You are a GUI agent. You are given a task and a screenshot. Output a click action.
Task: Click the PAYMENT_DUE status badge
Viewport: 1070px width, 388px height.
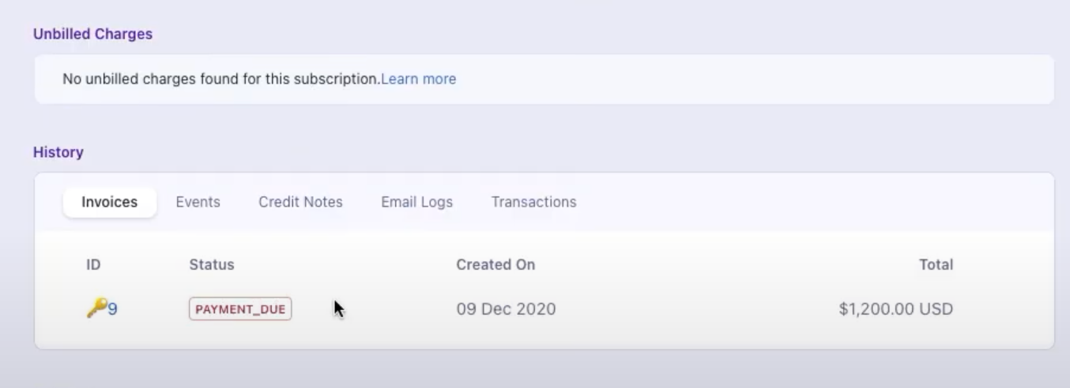[240, 309]
